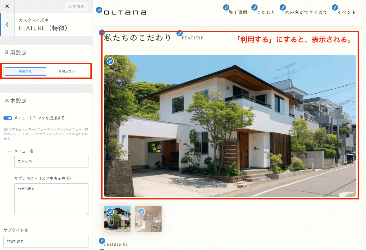The width and height of the screenshot is (366, 250).
Task: Click the 基本設定 section heading
Action: coord(16,101)
